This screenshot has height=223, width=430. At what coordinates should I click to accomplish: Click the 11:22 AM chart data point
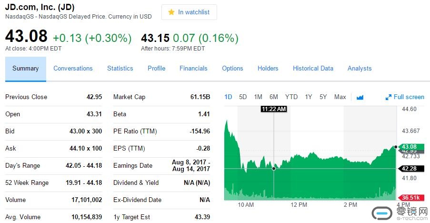[x=274, y=168]
